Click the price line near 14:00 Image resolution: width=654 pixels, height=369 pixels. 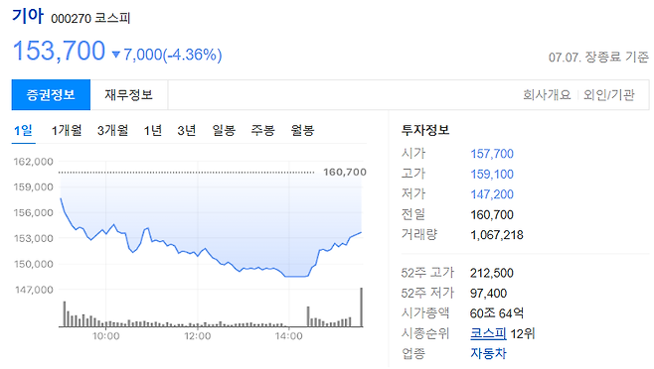(288, 276)
